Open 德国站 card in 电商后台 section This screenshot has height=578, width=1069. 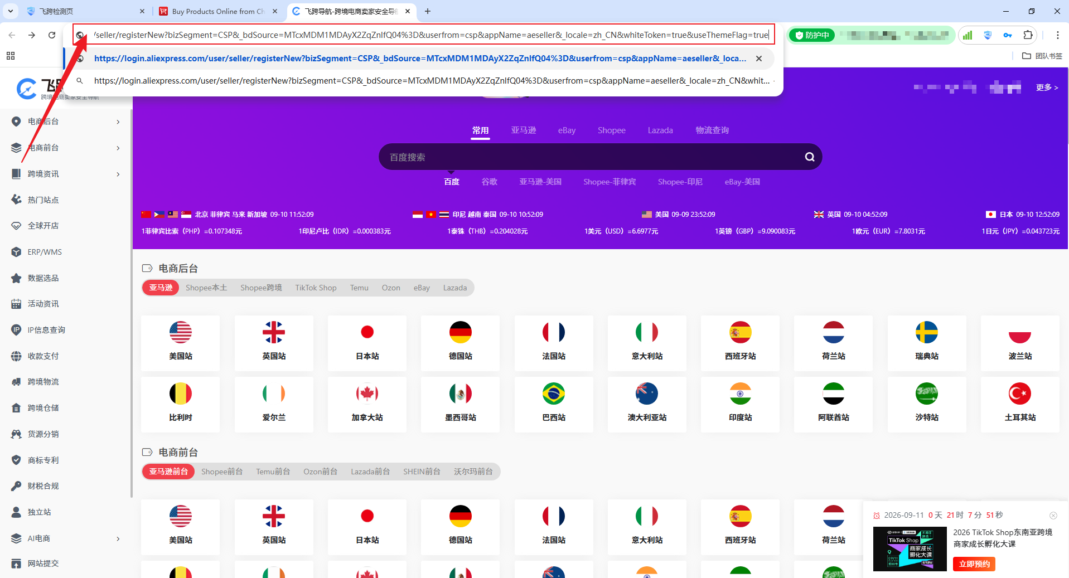point(461,343)
